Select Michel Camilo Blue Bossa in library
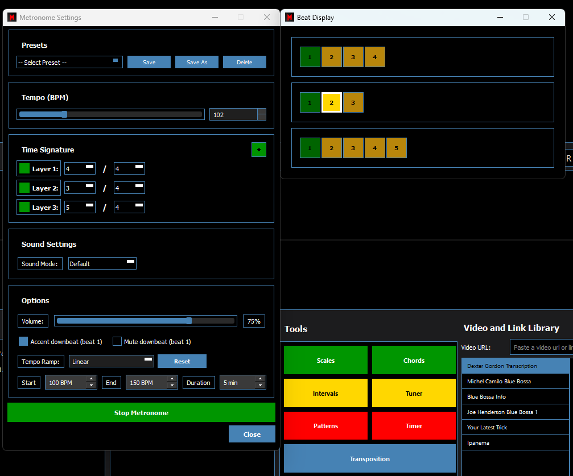 (x=515, y=381)
